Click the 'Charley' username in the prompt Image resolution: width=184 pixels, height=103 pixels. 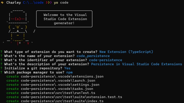tap(13, 3)
